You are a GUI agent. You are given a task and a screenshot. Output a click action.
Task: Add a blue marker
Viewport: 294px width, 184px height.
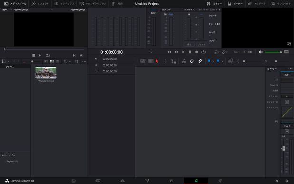tap(218, 61)
